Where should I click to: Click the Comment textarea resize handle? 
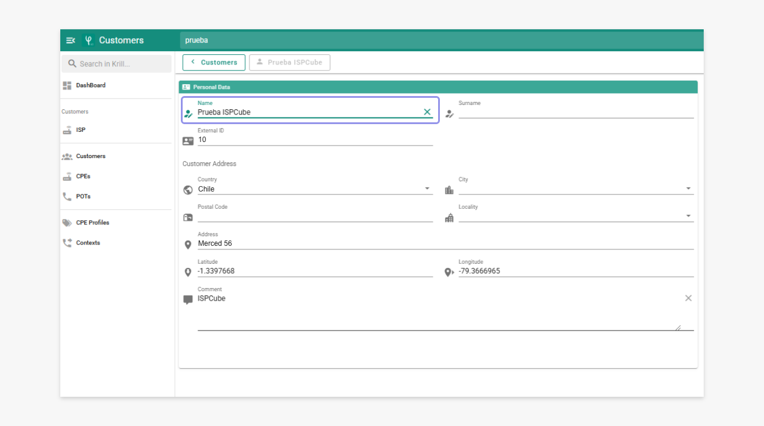coord(678,327)
